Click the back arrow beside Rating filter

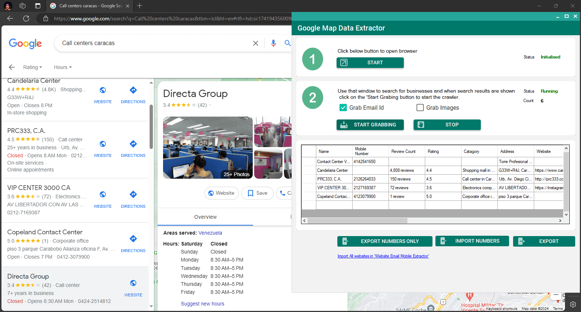tap(12, 67)
